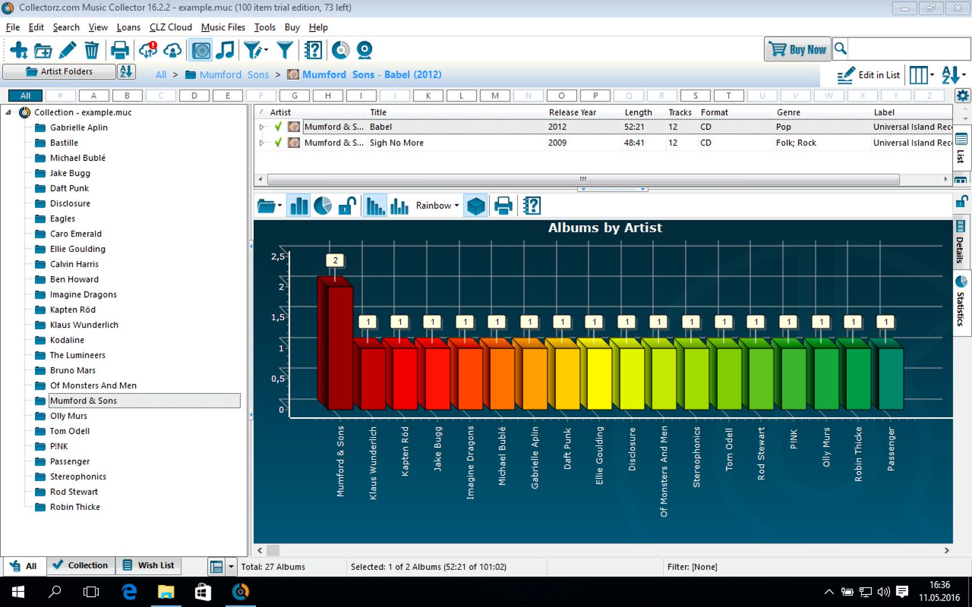Click the webcam barcode scanner icon
Image resolution: width=972 pixels, height=607 pixels.
click(x=365, y=50)
